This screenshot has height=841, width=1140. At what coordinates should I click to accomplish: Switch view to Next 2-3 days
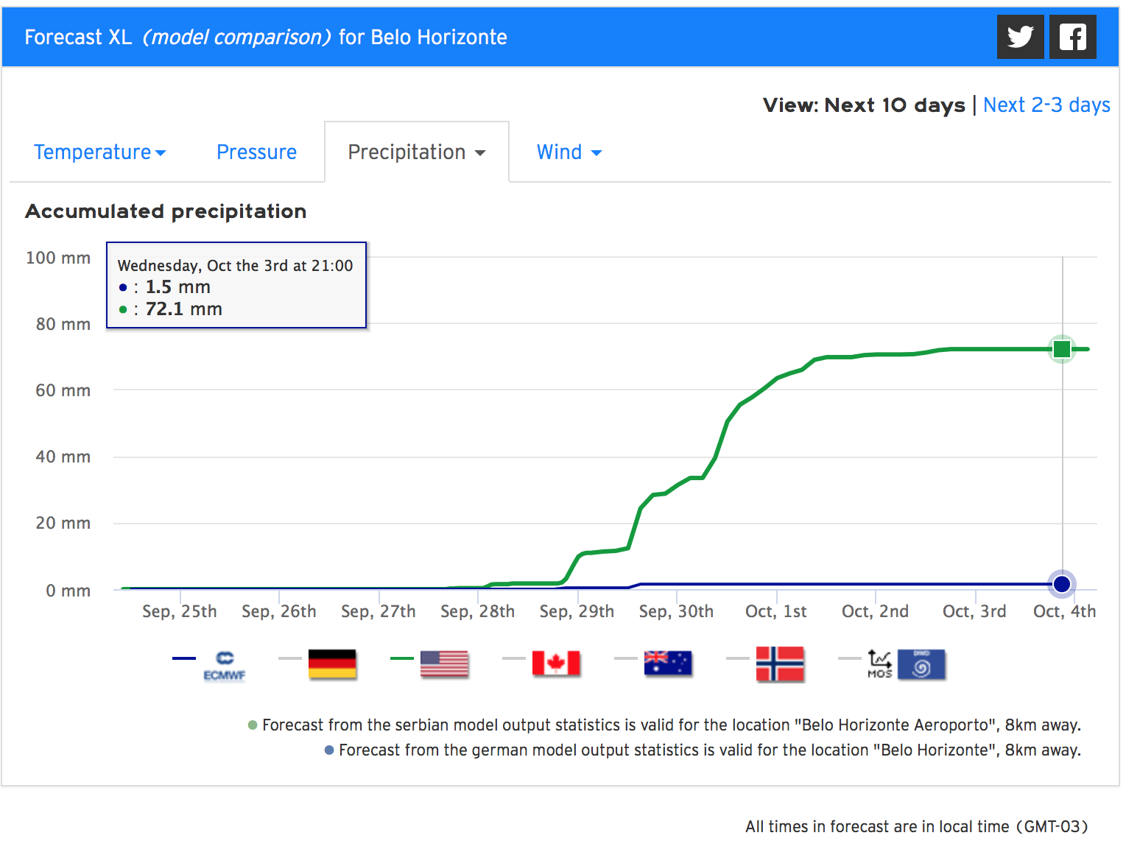pyautogui.click(x=1046, y=105)
